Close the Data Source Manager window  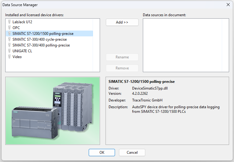[x=228, y=5]
